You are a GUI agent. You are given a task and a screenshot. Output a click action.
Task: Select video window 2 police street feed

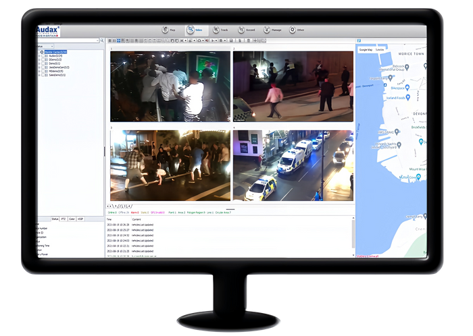click(293, 86)
